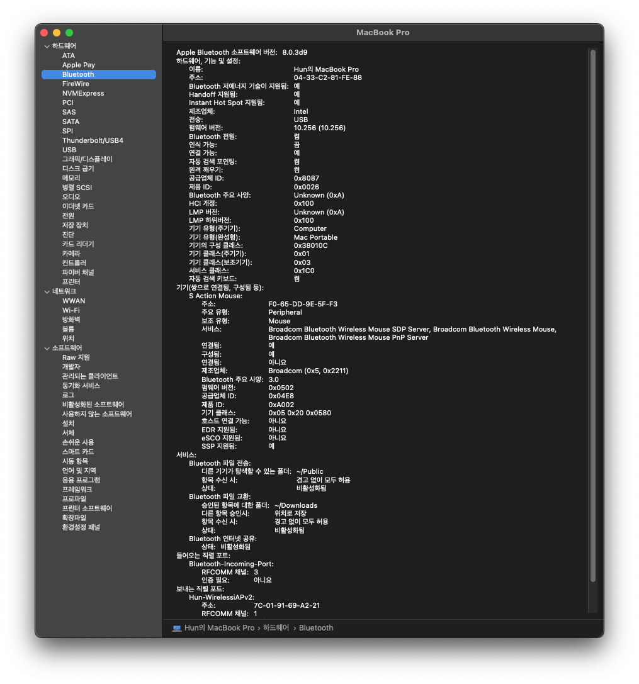Viewport: 639px width, 684px height.
Task: Select 파이버 채널 entry
Action: 77,272
